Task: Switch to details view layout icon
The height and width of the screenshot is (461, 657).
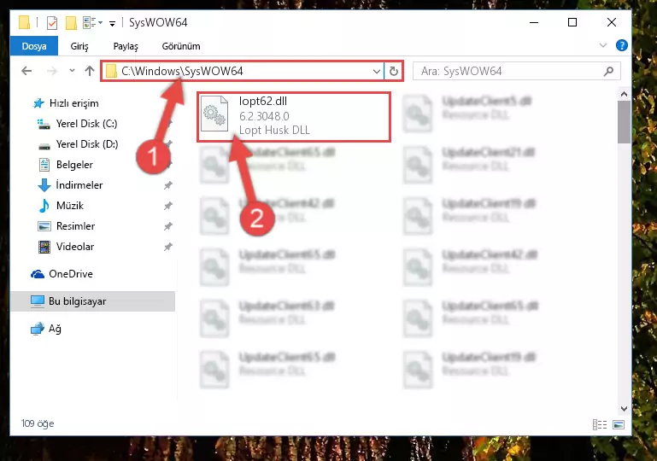Action: [600, 424]
